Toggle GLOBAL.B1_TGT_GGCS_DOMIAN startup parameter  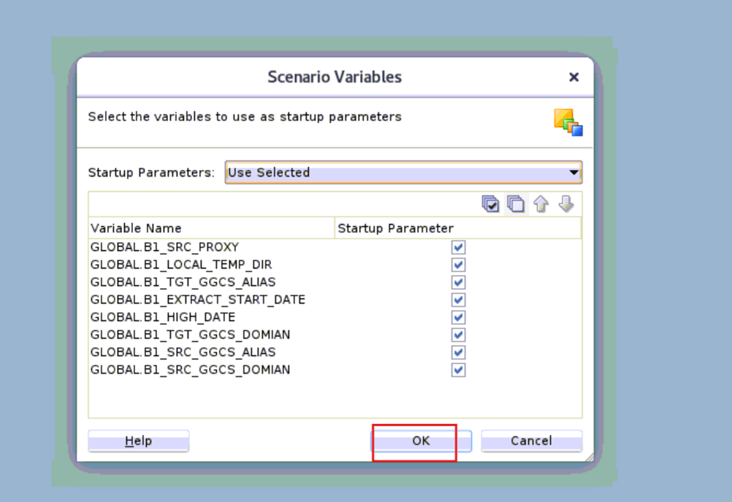[458, 334]
